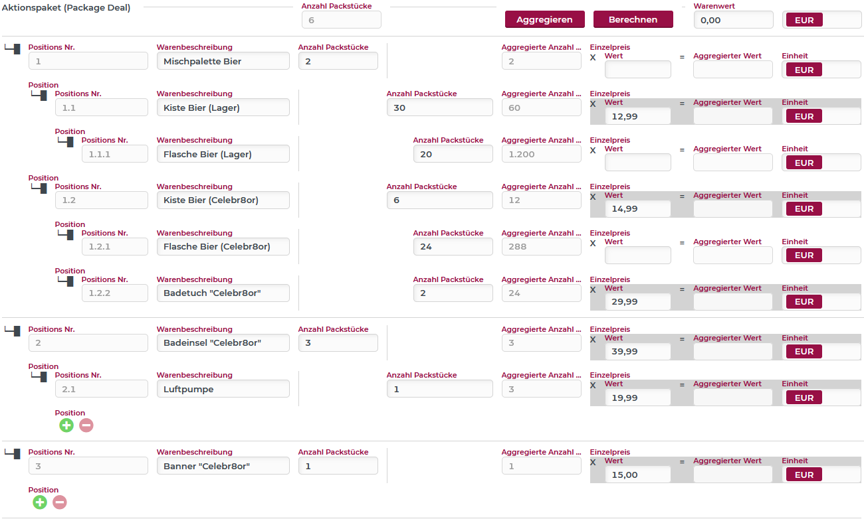Click tree icon next to position 1.2.2
This screenshot has height=521, width=864.
[66, 281]
